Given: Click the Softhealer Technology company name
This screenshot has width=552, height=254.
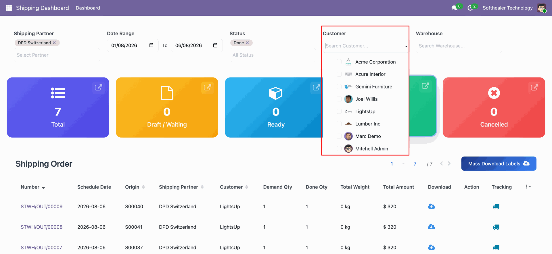Looking at the screenshot, I should click(508, 8).
